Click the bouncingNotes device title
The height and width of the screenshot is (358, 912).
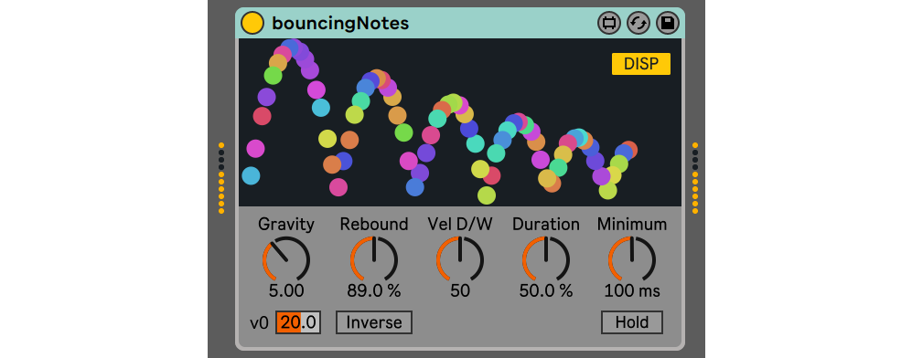pyautogui.click(x=340, y=23)
